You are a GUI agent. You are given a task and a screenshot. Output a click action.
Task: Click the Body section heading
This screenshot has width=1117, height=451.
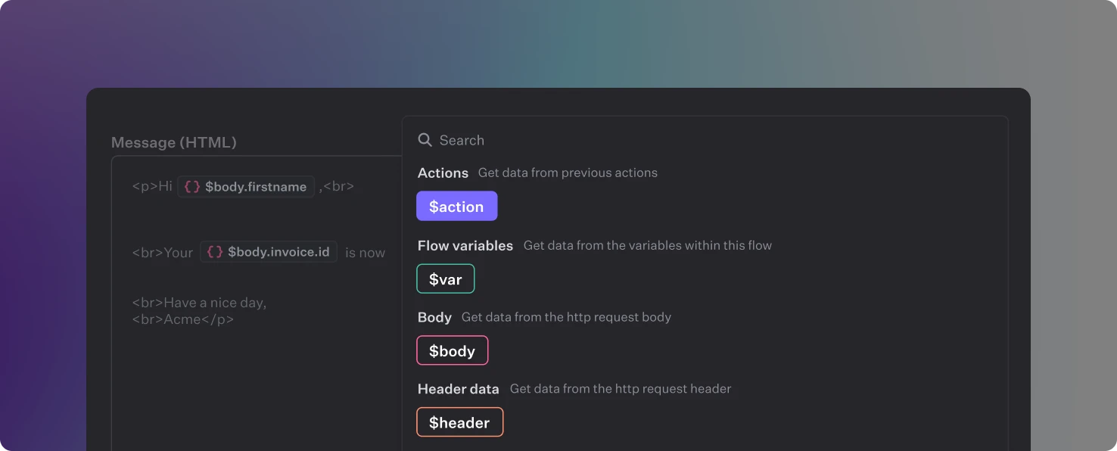(x=434, y=317)
